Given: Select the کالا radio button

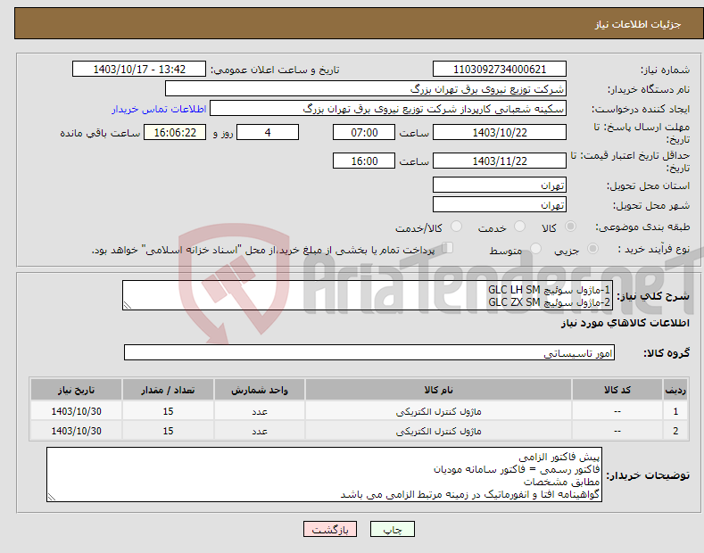Looking at the screenshot, I should pos(570,227).
